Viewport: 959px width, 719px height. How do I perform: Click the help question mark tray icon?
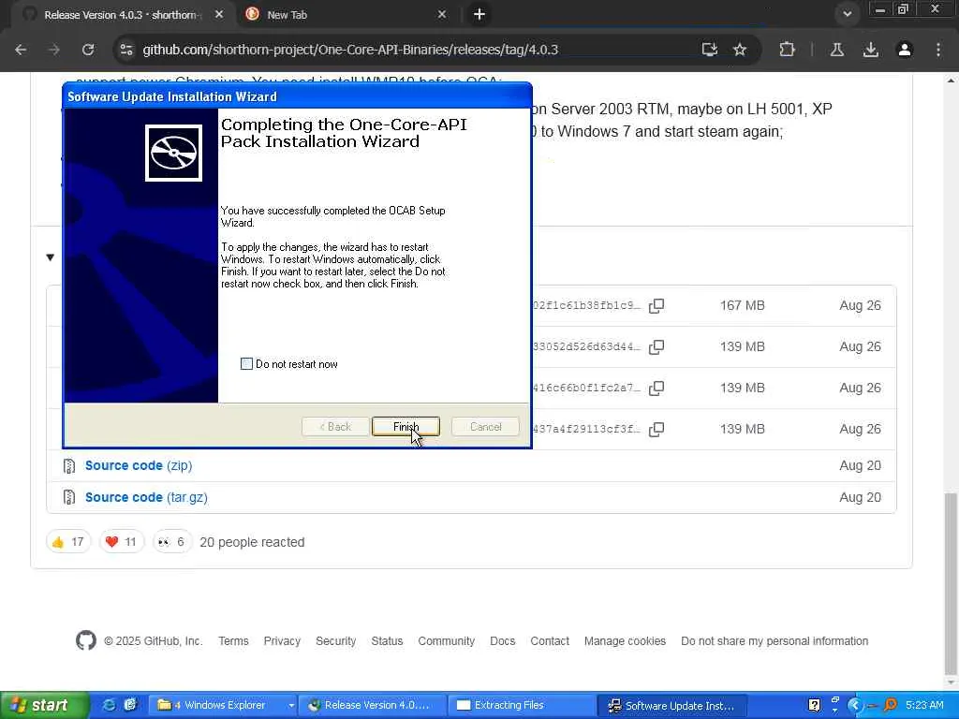814,706
